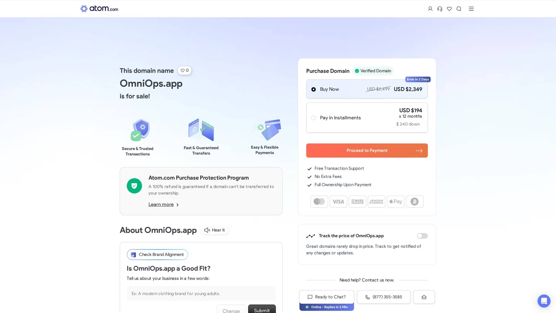Viewport: 556px width, 313px height.
Task: Click the USD $2,349 price
Action: (x=408, y=89)
